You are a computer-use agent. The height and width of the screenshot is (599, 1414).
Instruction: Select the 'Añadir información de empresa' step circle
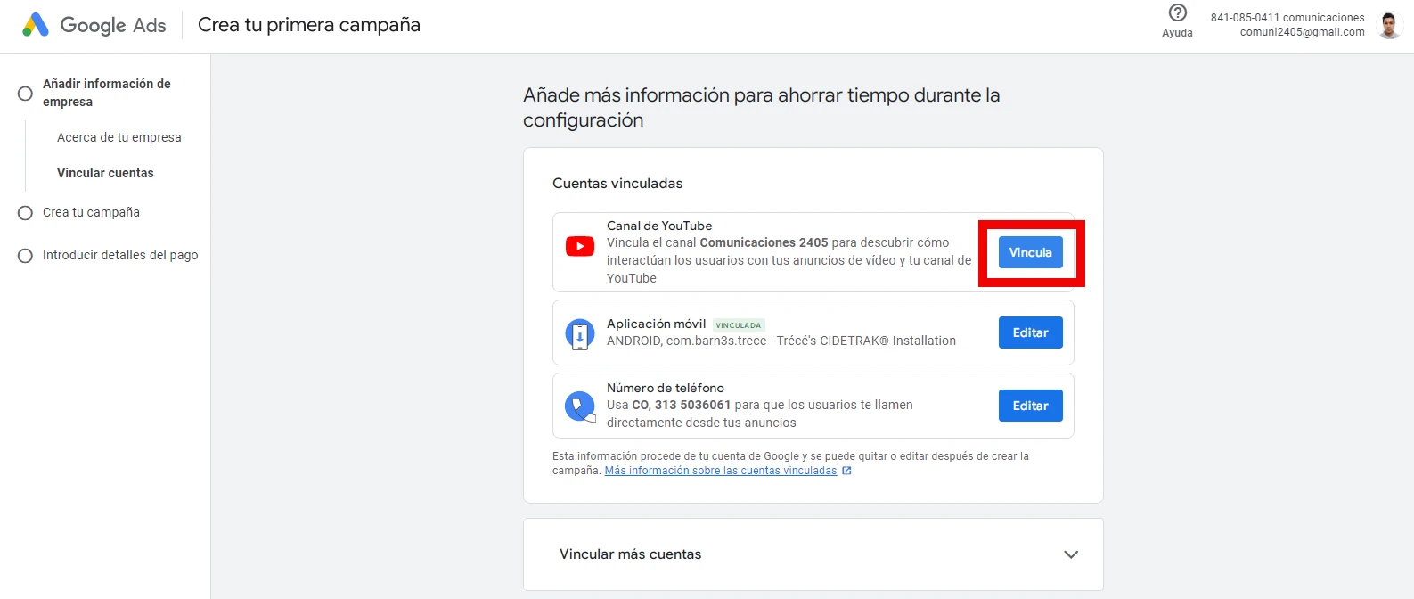pos(26,93)
